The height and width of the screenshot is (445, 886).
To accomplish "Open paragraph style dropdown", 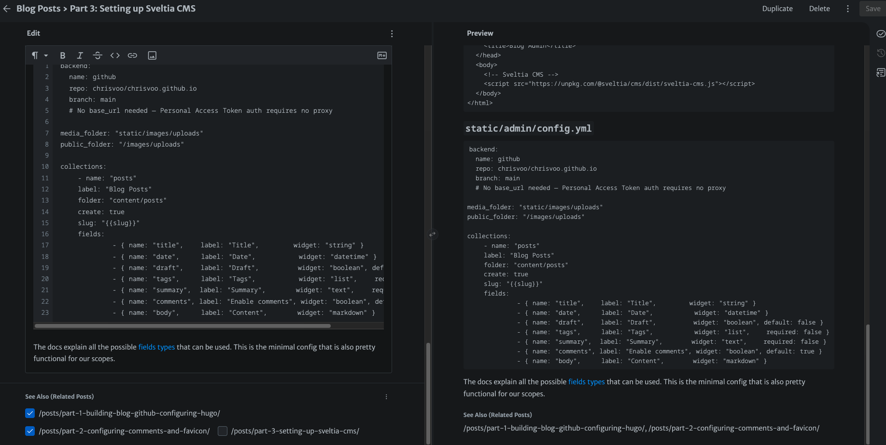I will click(x=40, y=55).
